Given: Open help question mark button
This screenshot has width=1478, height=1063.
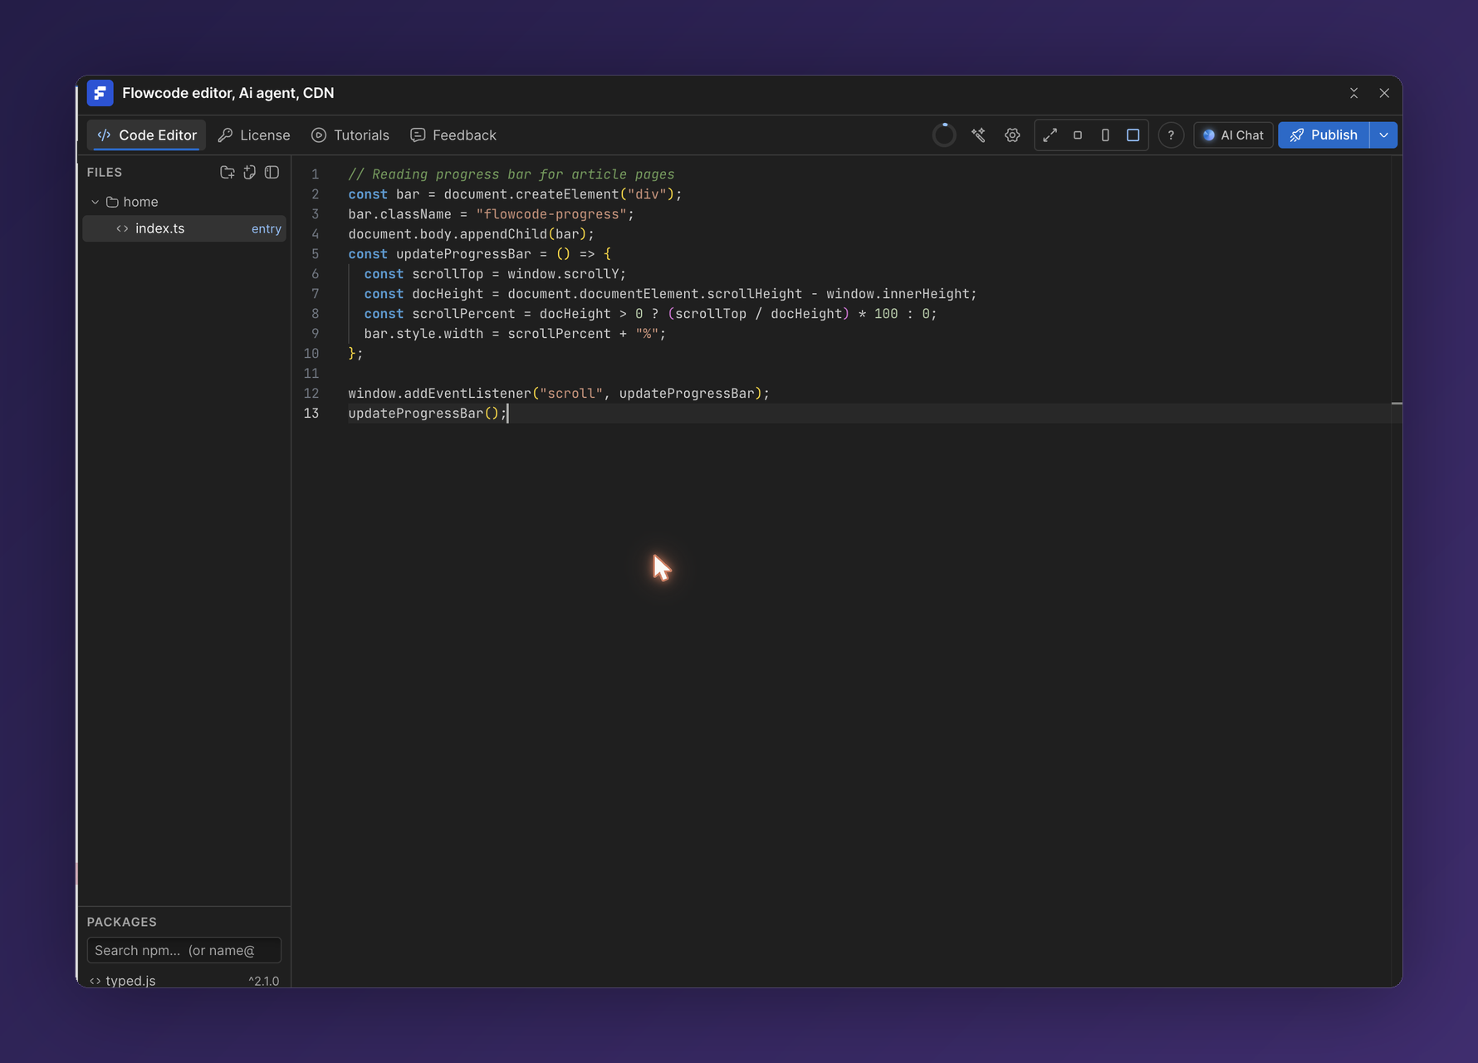Looking at the screenshot, I should (1171, 135).
